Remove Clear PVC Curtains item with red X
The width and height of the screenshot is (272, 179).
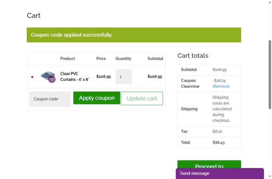coord(32,77)
